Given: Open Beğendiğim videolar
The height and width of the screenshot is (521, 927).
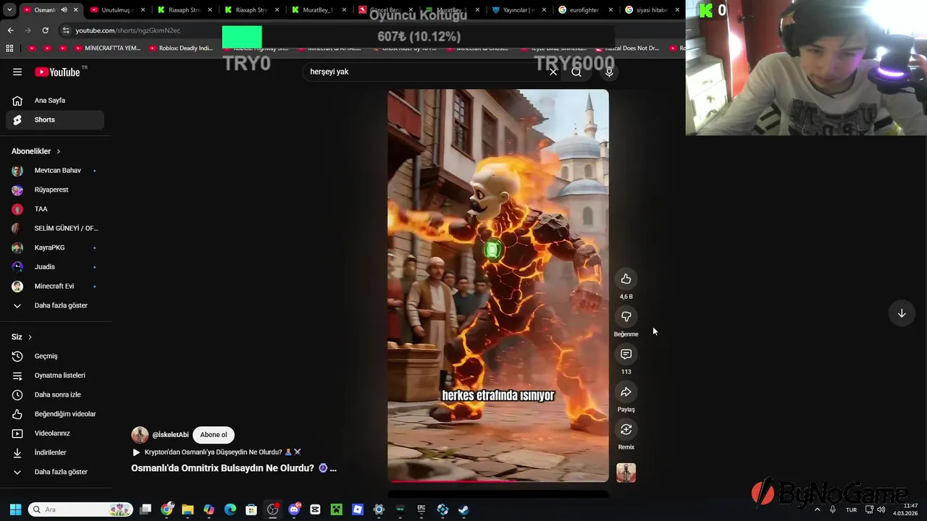Looking at the screenshot, I should (55, 414).
